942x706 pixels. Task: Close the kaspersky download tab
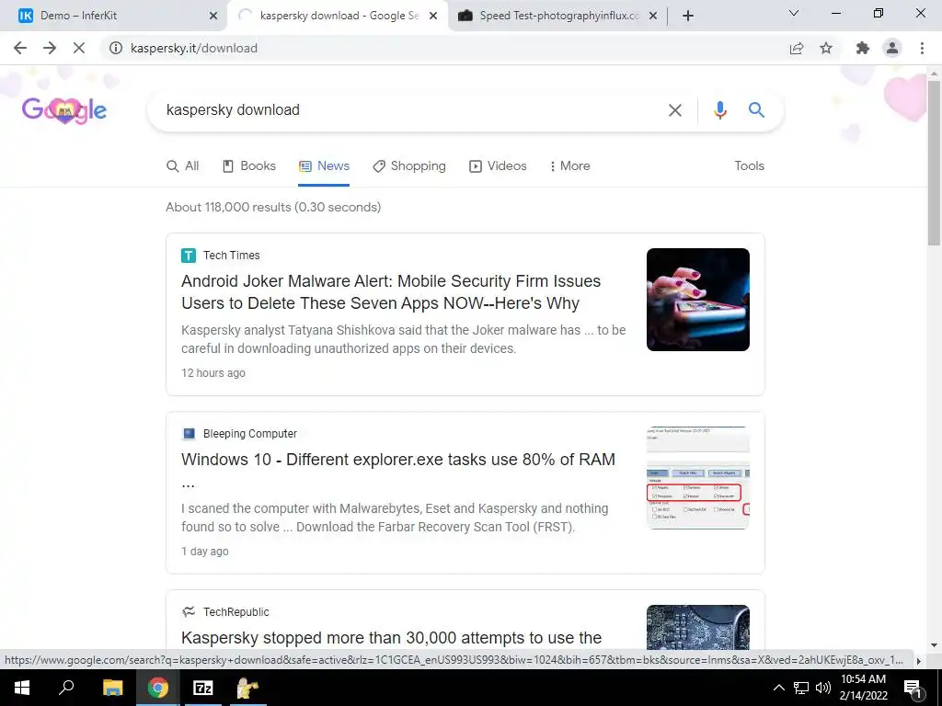433,16
